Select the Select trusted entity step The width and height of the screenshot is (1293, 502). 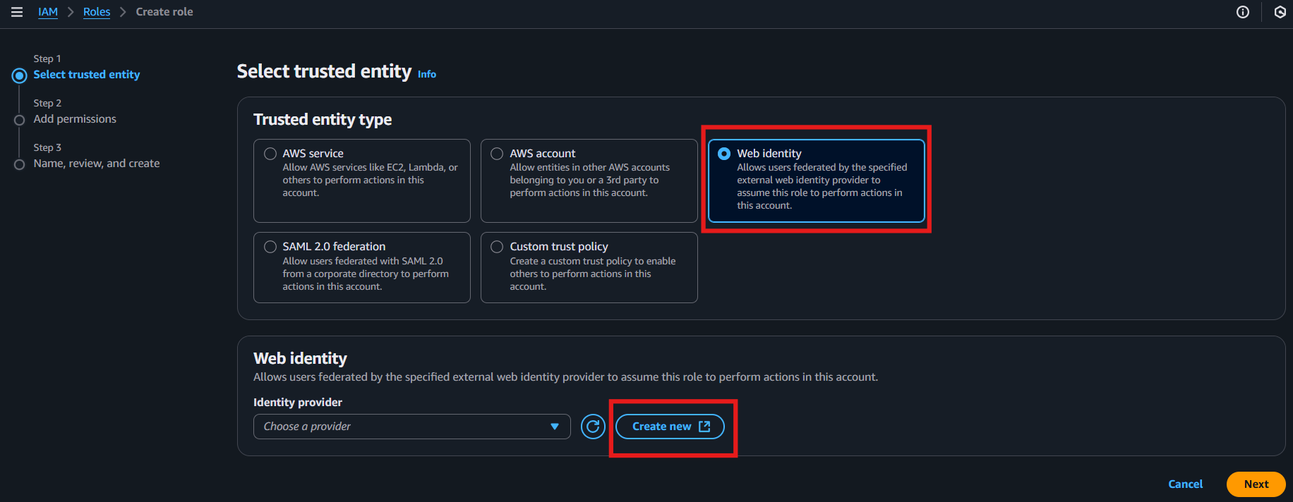(87, 75)
